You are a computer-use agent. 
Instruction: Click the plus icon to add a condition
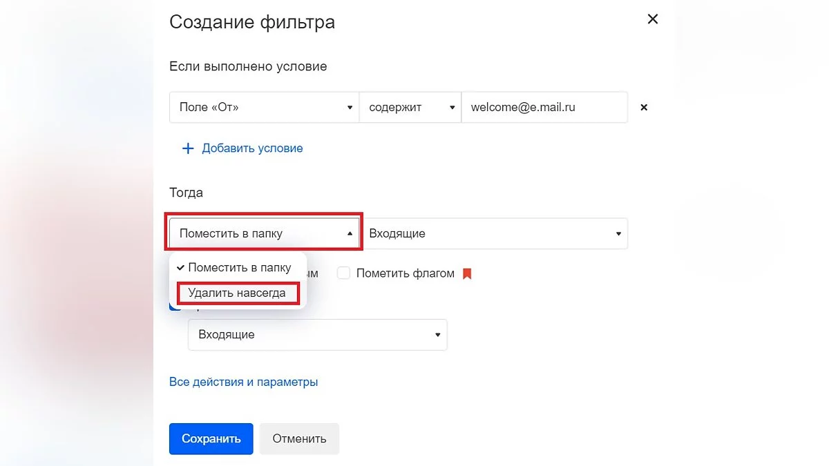pyautogui.click(x=187, y=148)
